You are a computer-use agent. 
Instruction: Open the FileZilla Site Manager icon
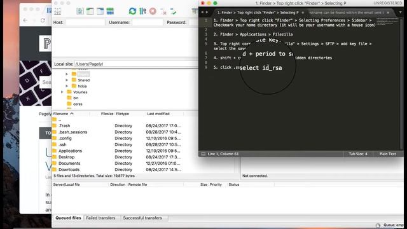(57, 11)
